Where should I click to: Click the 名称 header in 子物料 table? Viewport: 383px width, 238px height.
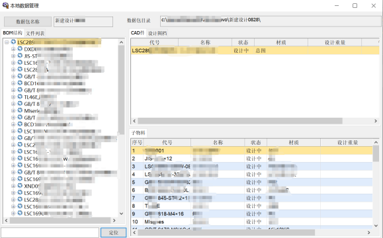point(218,142)
